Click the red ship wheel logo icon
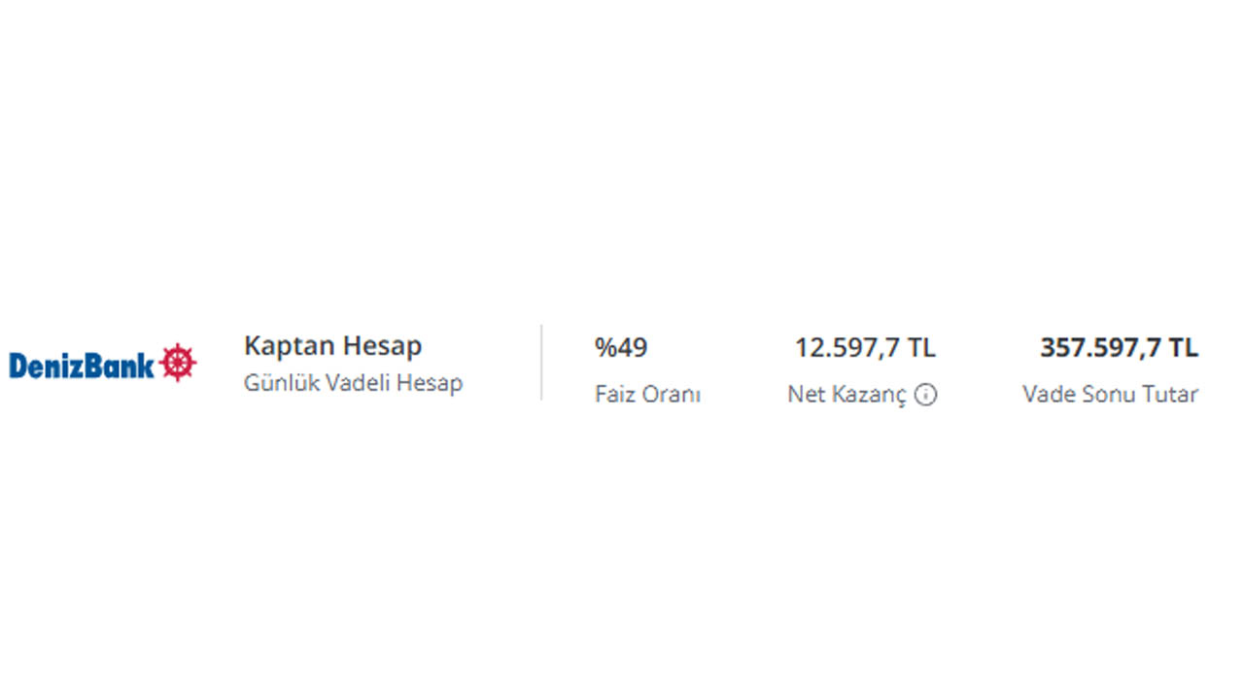Viewport: 1244px width, 700px height. 178,363
